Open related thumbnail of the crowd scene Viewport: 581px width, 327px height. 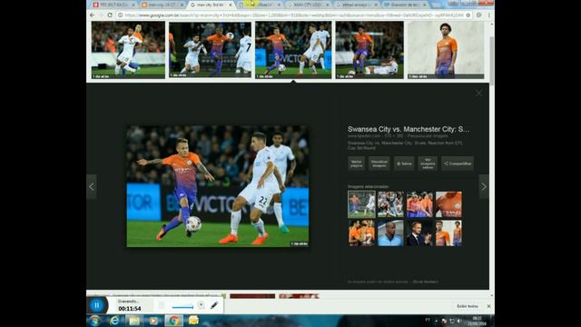click(x=390, y=204)
